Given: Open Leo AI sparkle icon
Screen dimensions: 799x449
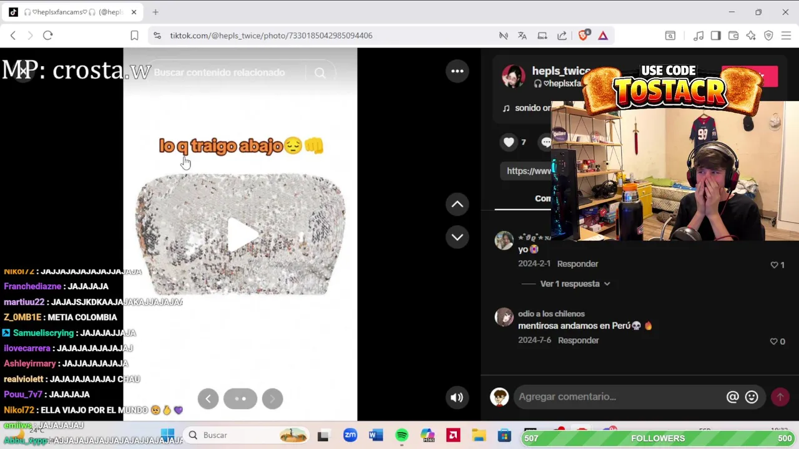Looking at the screenshot, I should (x=751, y=36).
